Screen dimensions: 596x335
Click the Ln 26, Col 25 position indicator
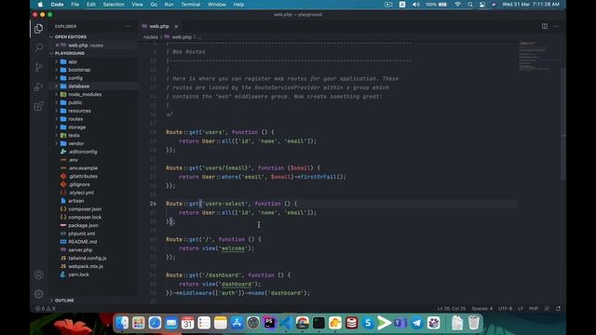click(x=452, y=308)
